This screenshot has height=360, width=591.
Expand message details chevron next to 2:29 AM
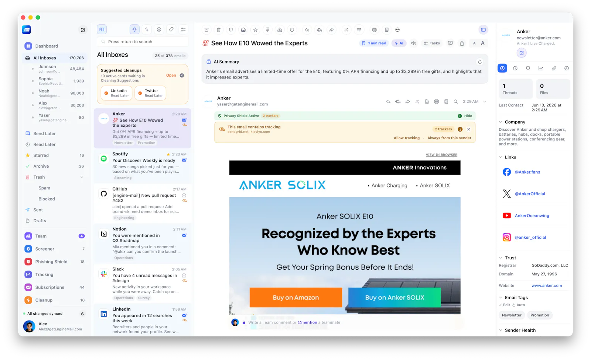point(485,102)
